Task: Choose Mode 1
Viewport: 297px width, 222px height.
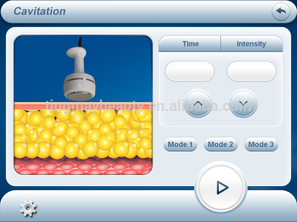Action: [180, 144]
